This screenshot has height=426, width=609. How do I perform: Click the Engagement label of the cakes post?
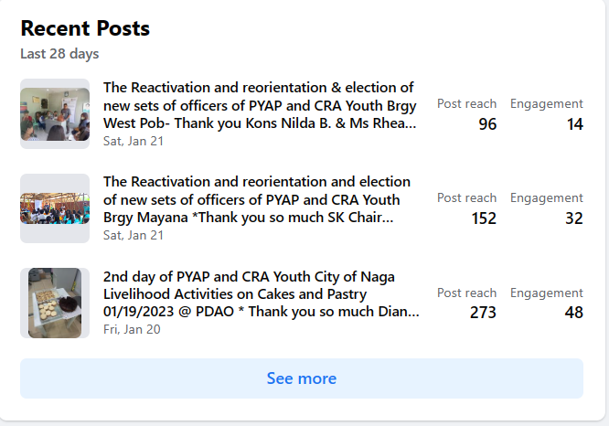tap(546, 293)
